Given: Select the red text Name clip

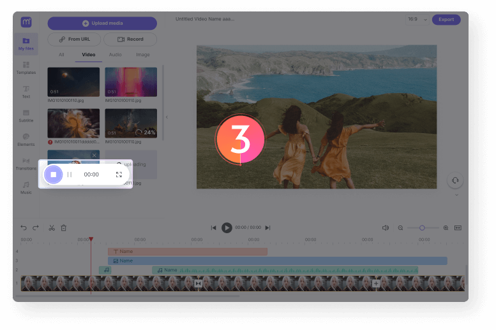Looking at the screenshot, I should (x=188, y=252).
